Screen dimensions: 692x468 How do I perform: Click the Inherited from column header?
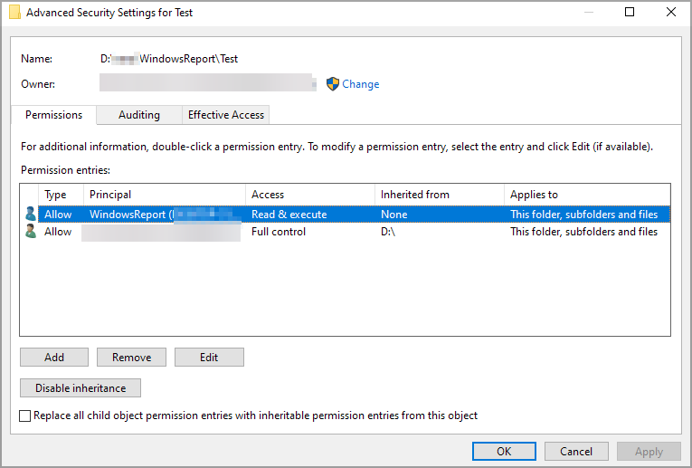(439, 195)
